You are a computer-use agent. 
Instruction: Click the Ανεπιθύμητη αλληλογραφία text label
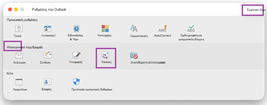coord(148,62)
